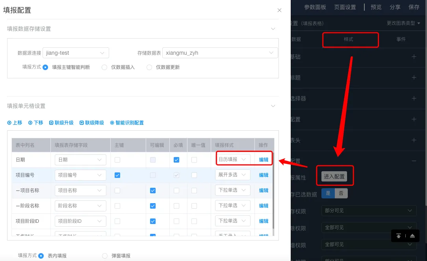This screenshot has height=261, width=427.
Task: Close the 填报配置 dialog
Action: pyautogui.click(x=279, y=10)
